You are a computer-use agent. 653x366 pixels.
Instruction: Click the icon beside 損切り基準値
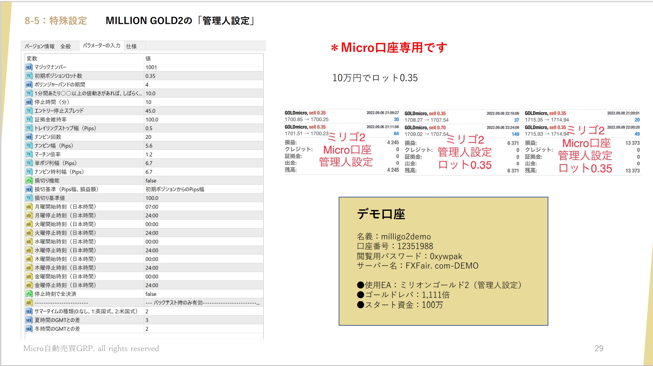[x=29, y=198]
